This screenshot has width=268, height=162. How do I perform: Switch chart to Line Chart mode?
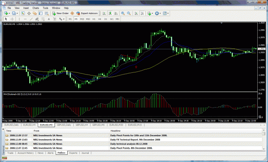(116, 13)
